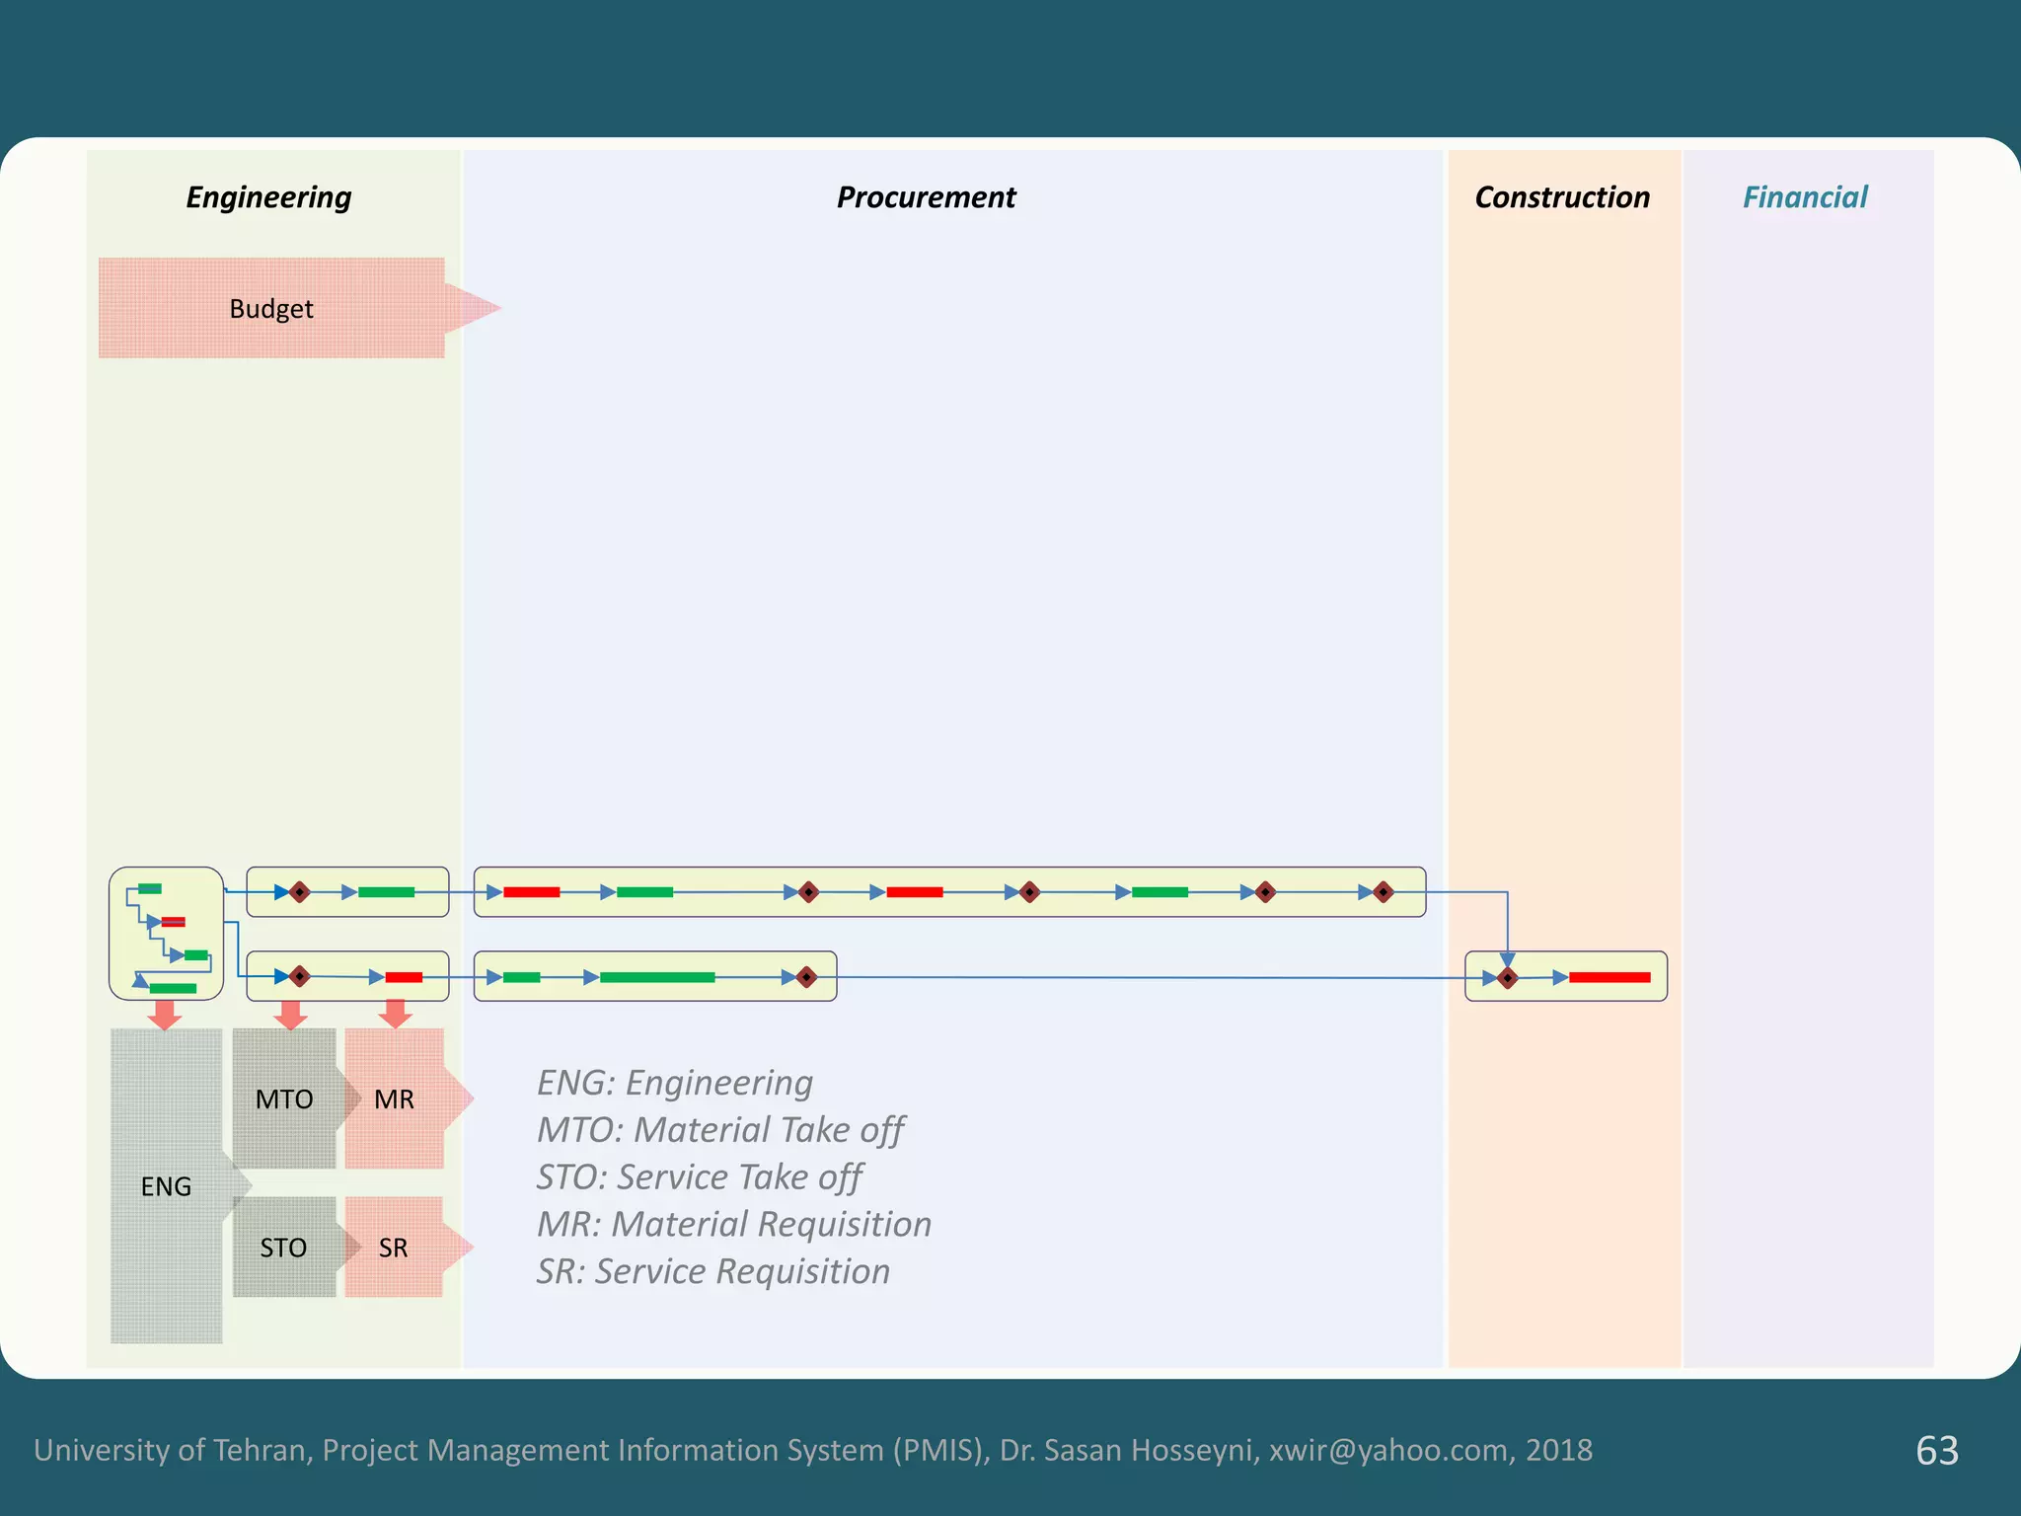Screen dimensions: 2021x1516
Task: Click red bar in Construction schedule box
Action: point(1609,977)
